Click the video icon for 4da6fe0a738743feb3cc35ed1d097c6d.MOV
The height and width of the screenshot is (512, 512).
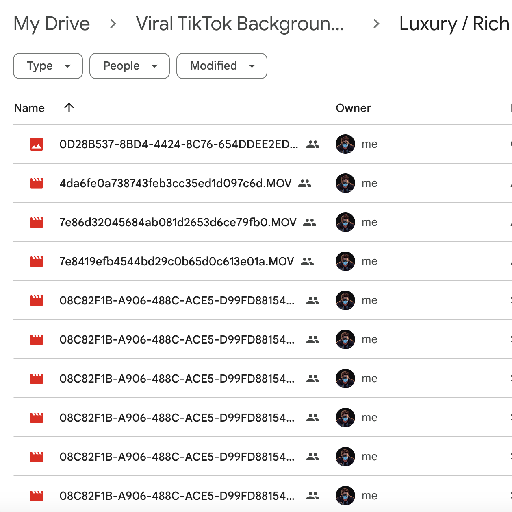click(x=37, y=183)
